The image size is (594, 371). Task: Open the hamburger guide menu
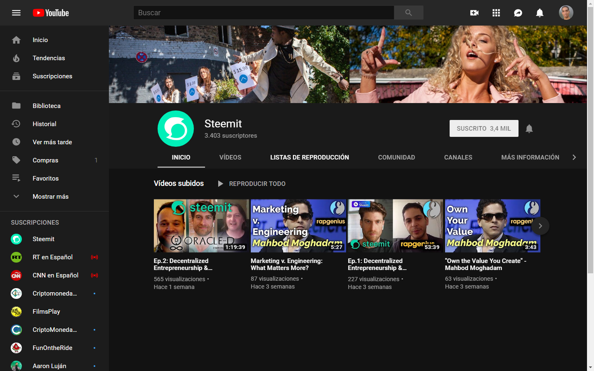click(x=16, y=13)
